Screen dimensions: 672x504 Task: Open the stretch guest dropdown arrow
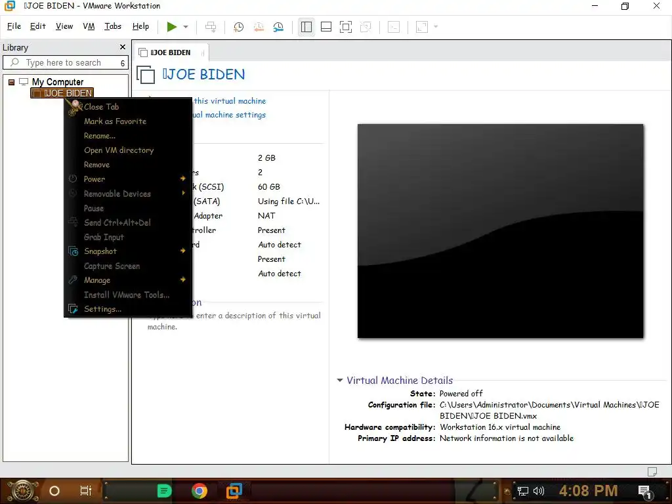(x=436, y=27)
